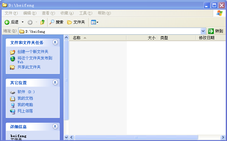227x141 pixels.
Task: Click the My Documents icon beside 我的文档
Action: [13, 99]
